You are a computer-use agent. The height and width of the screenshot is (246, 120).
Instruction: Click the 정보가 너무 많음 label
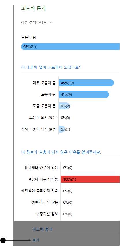click(45, 203)
